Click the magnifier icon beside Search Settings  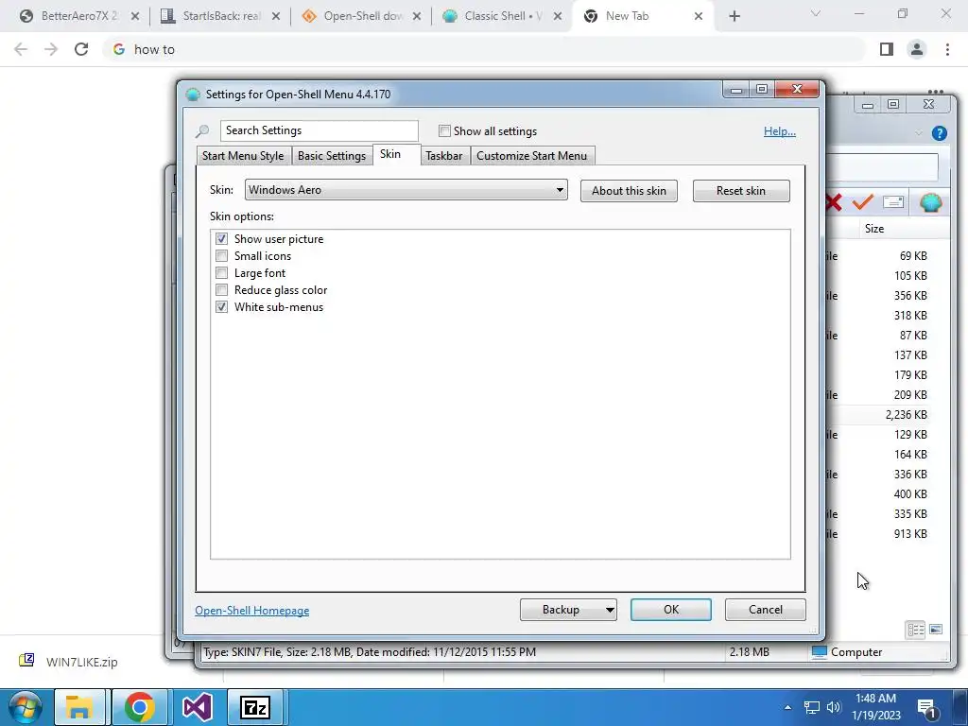(202, 130)
